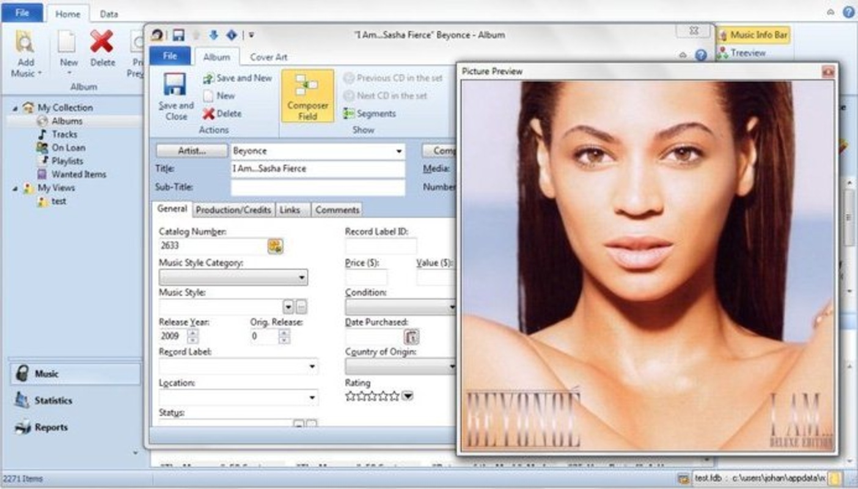Image resolution: width=858 pixels, height=489 pixels.
Task: Switch to the Links tab
Action: (x=290, y=210)
